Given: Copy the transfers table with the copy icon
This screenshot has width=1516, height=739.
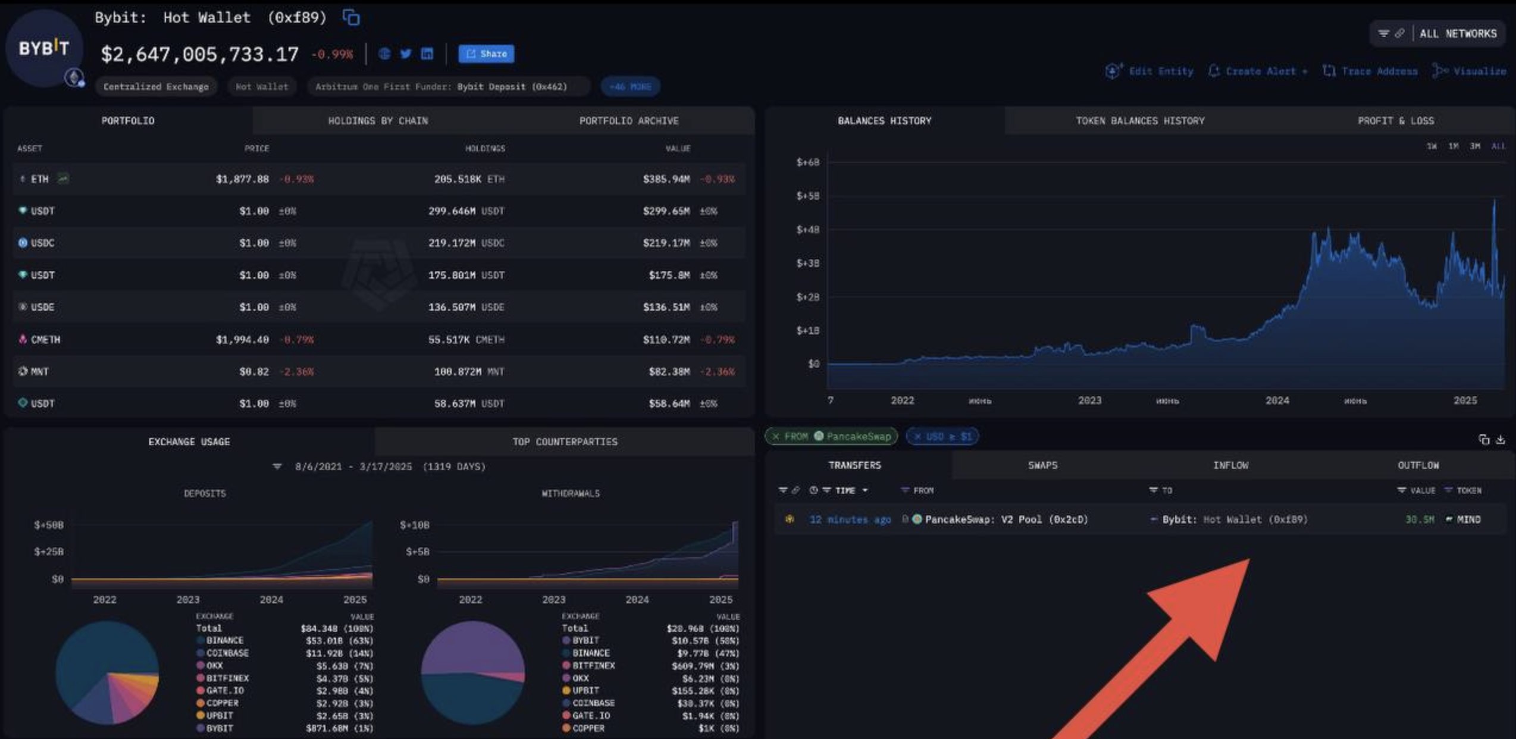Looking at the screenshot, I should pos(1484,440).
